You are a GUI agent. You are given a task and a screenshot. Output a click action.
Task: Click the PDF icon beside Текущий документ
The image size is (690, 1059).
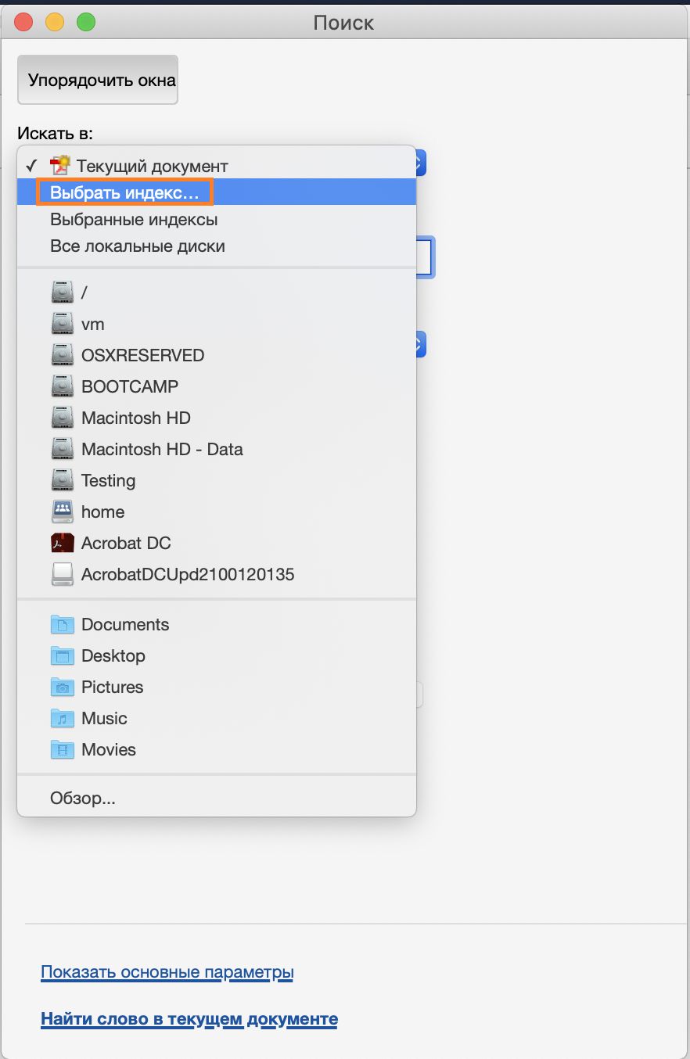pyautogui.click(x=60, y=166)
